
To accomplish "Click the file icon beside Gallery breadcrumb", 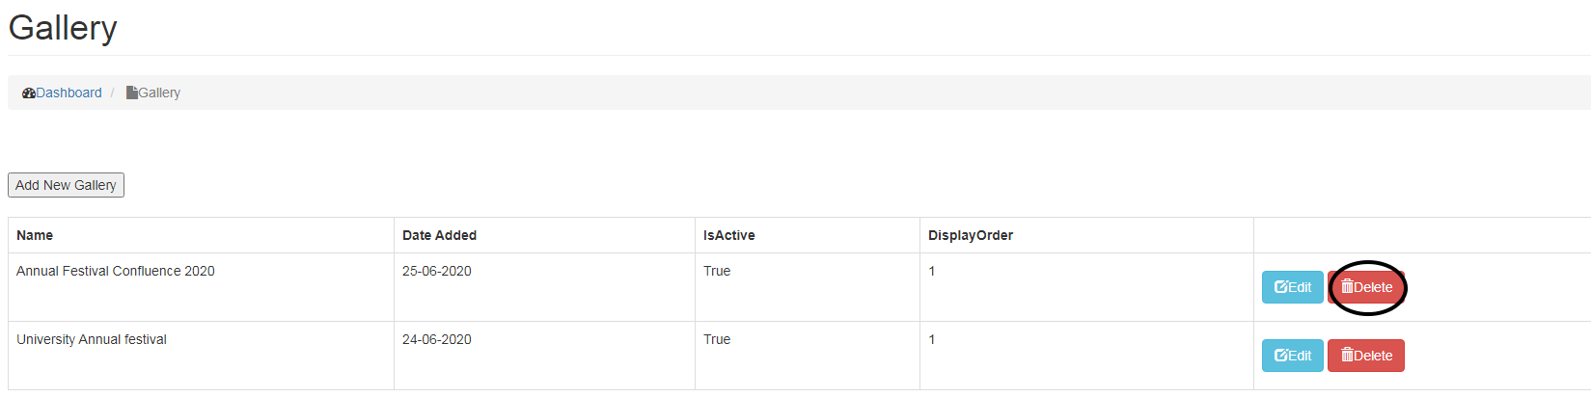I will tap(131, 93).
